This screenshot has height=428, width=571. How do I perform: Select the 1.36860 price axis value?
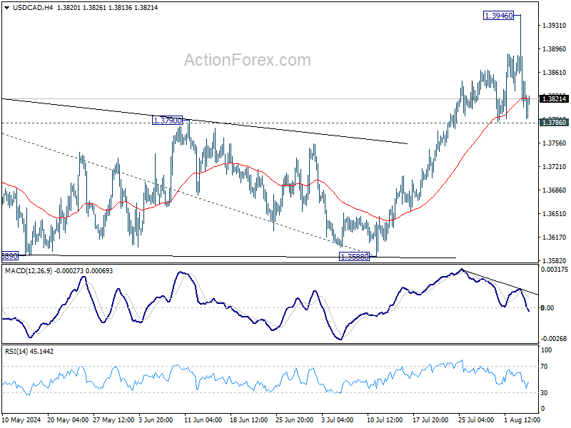pos(555,190)
